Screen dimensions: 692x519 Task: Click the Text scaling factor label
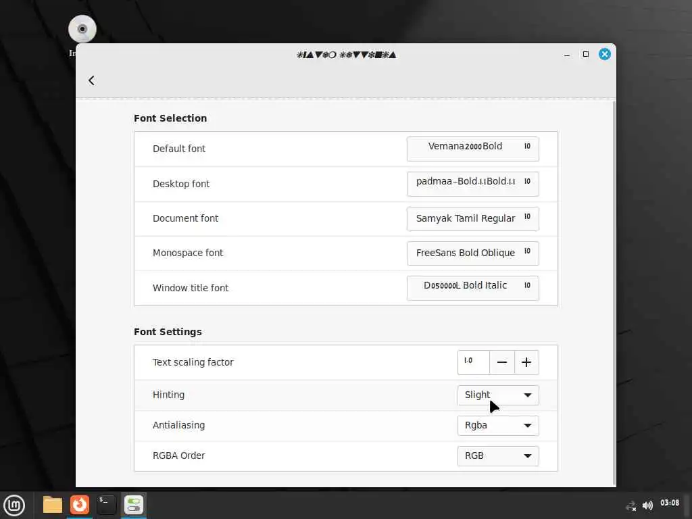(193, 362)
